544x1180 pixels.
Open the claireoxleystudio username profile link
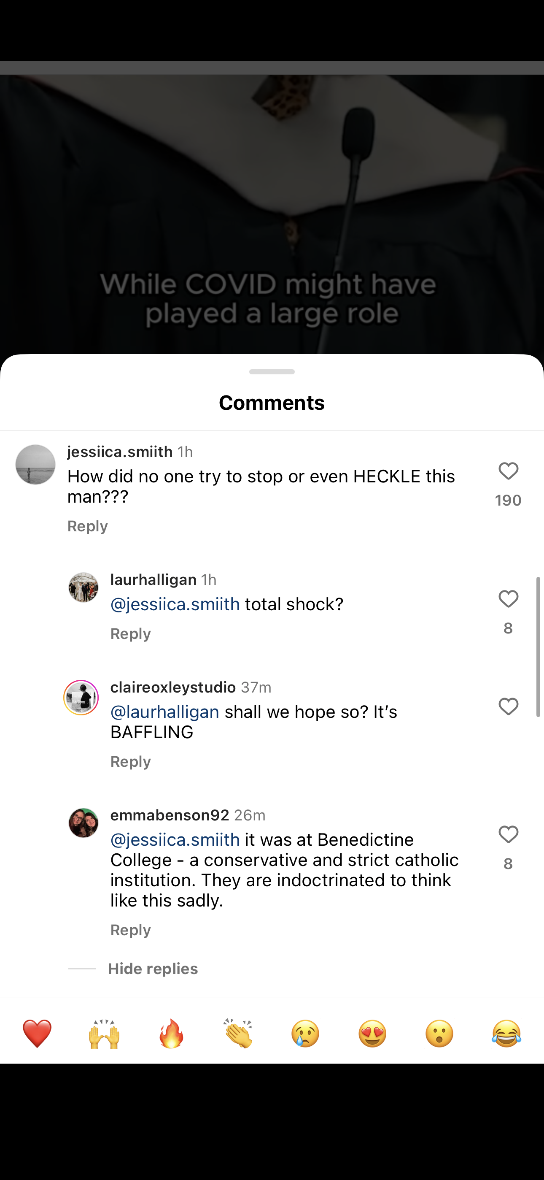coord(173,687)
